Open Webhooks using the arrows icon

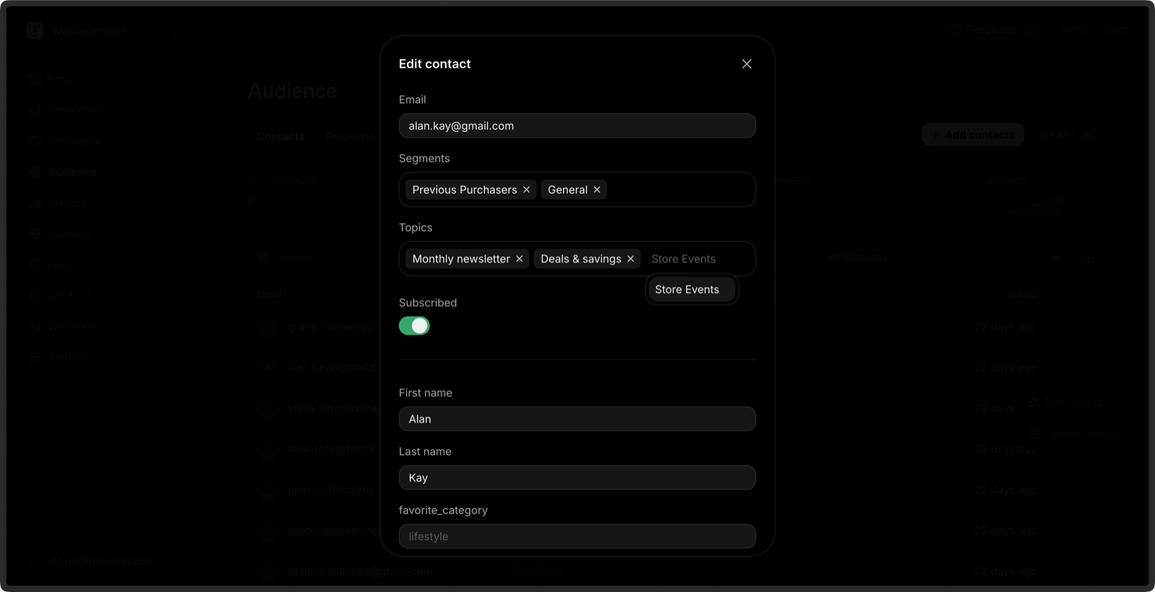pyautogui.click(x=35, y=325)
